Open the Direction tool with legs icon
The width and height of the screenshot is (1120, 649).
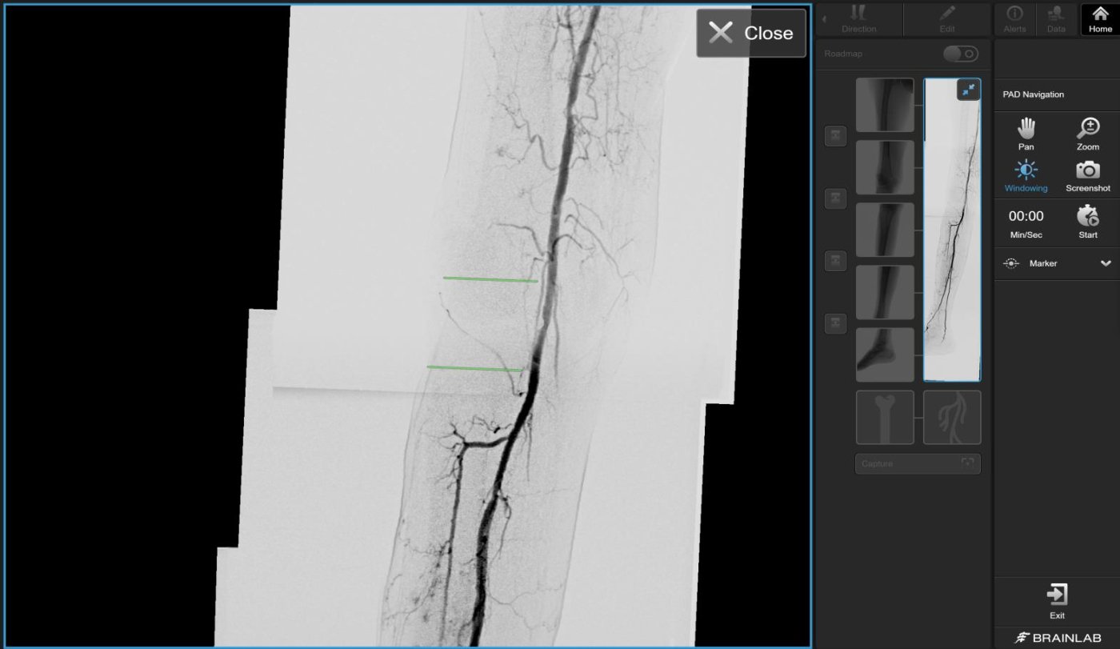[x=858, y=19]
